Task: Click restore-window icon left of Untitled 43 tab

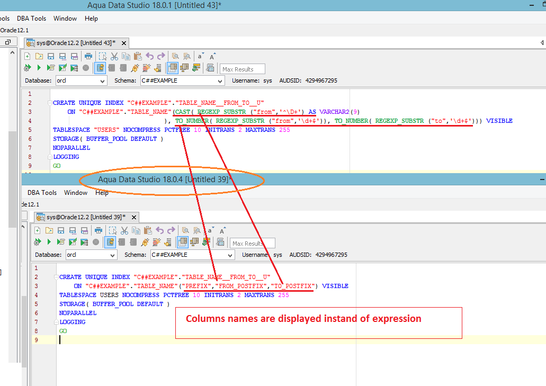Action: [x=7, y=42]
